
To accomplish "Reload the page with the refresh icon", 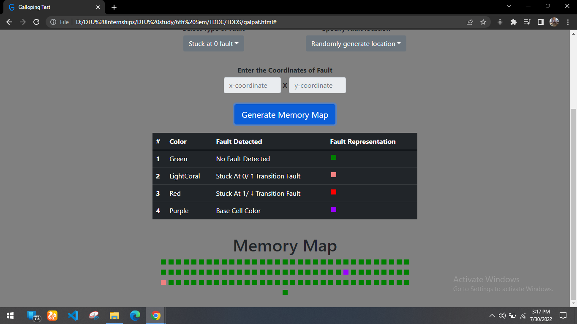I will 36,22.
